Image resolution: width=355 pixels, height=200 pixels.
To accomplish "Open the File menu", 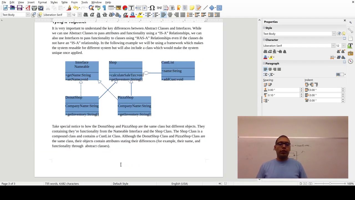I will [4, 2].
